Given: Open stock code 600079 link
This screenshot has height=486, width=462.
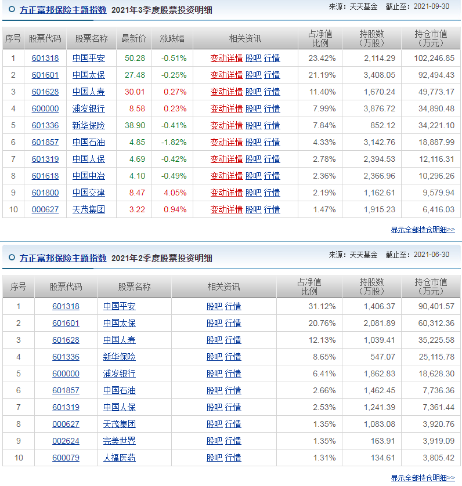Looking at the screenshot, I should [66, 458].
